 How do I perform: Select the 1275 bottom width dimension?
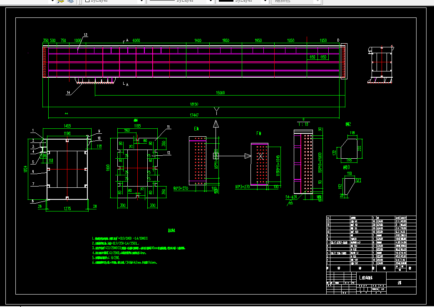pyautogui.click(x=67, y=209)
